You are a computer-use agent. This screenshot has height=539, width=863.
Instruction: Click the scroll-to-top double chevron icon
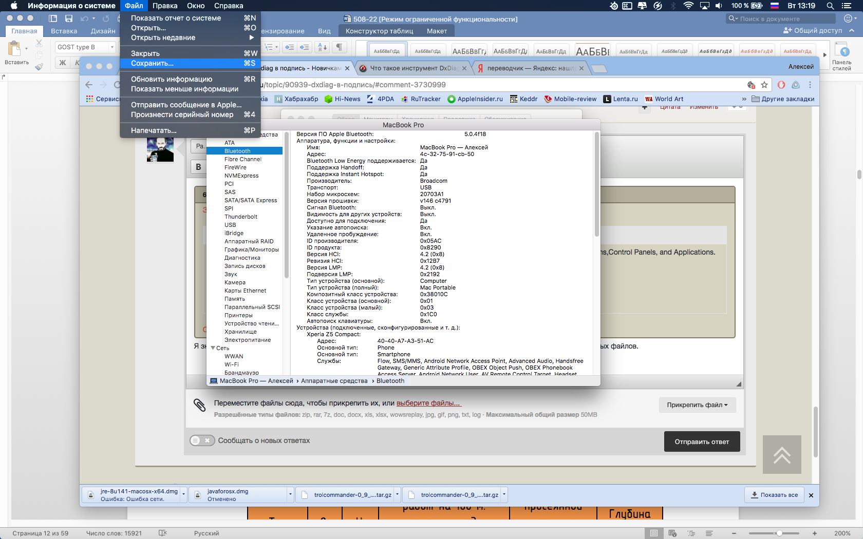[x=782, y=455]
